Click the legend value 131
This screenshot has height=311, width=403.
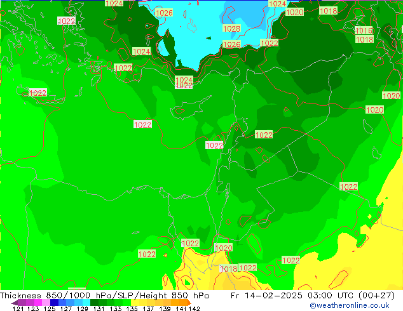click(x=99, y=308)
